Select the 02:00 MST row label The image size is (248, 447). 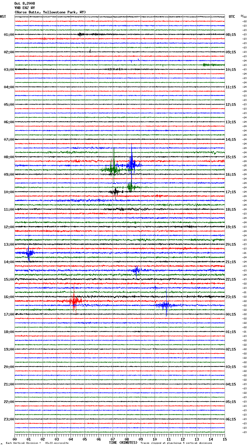[9, 52]
